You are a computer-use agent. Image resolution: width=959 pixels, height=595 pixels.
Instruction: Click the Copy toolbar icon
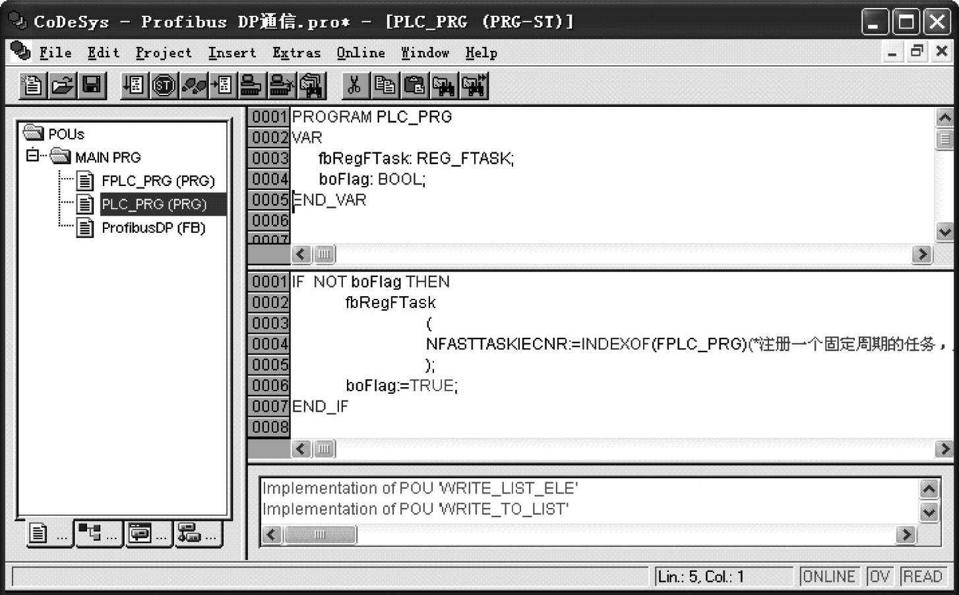385,85
